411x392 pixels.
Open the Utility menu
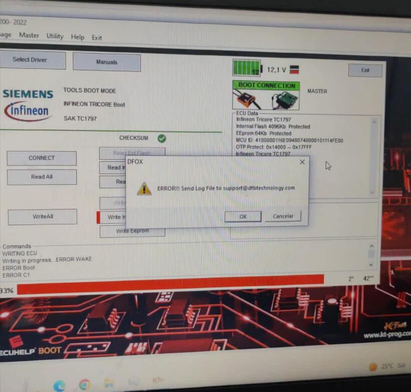[55, 36]
